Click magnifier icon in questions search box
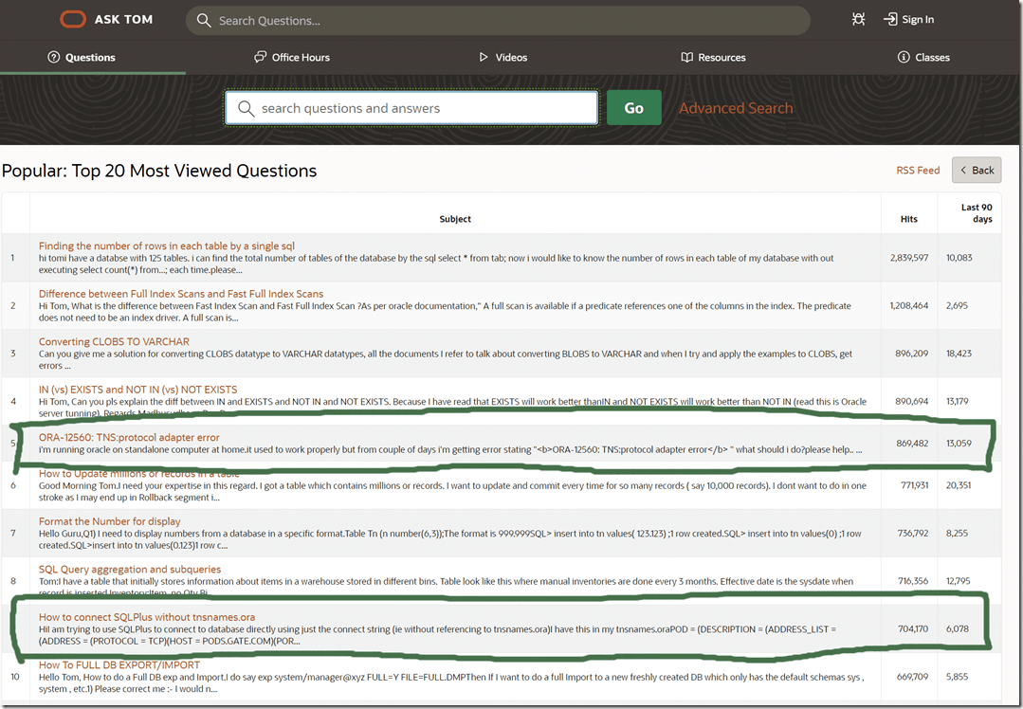The width and height of the screenshot is (1023, 709). (x=246, y=108)
